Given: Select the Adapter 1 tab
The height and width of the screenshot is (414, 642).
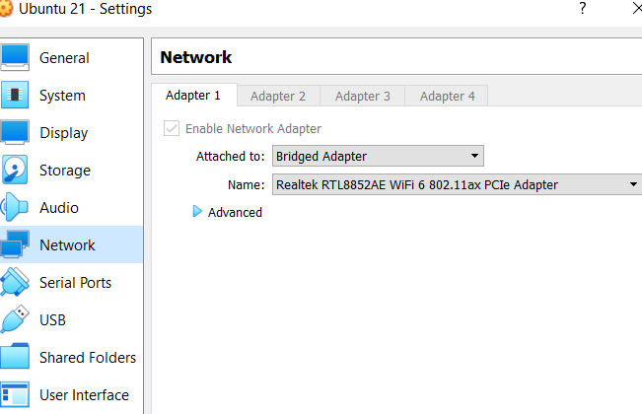Looking at the screenshot, I should tap(193, 96).
